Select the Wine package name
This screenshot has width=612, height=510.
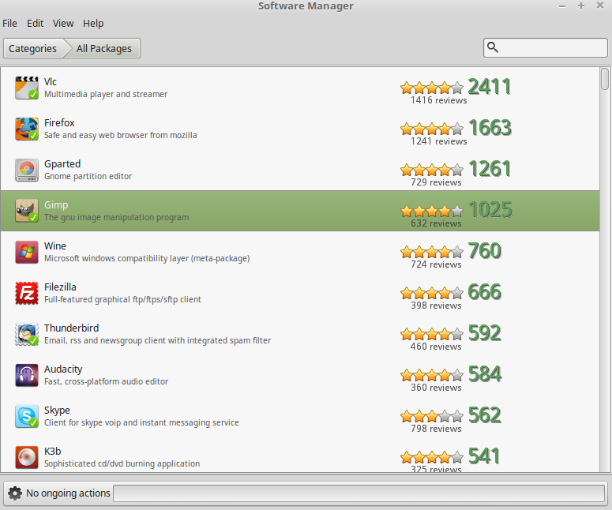click(x=55, y=246)
